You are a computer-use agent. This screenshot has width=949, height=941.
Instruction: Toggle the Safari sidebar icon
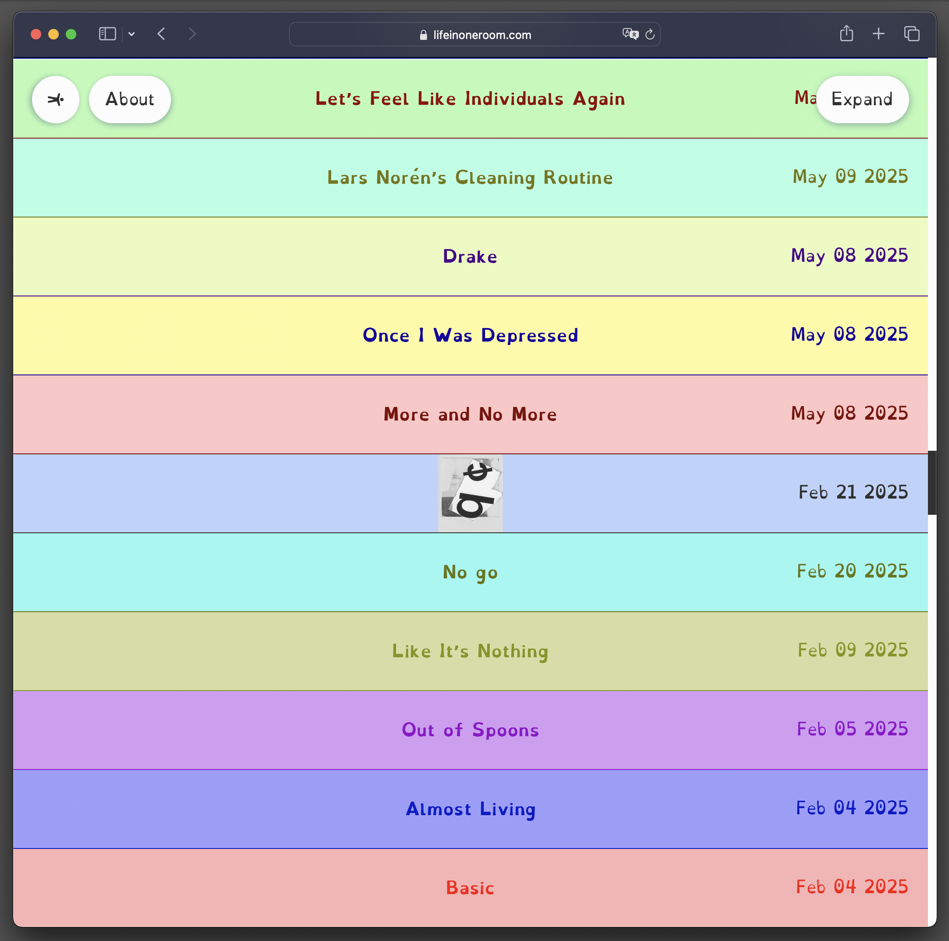point(107,34)
